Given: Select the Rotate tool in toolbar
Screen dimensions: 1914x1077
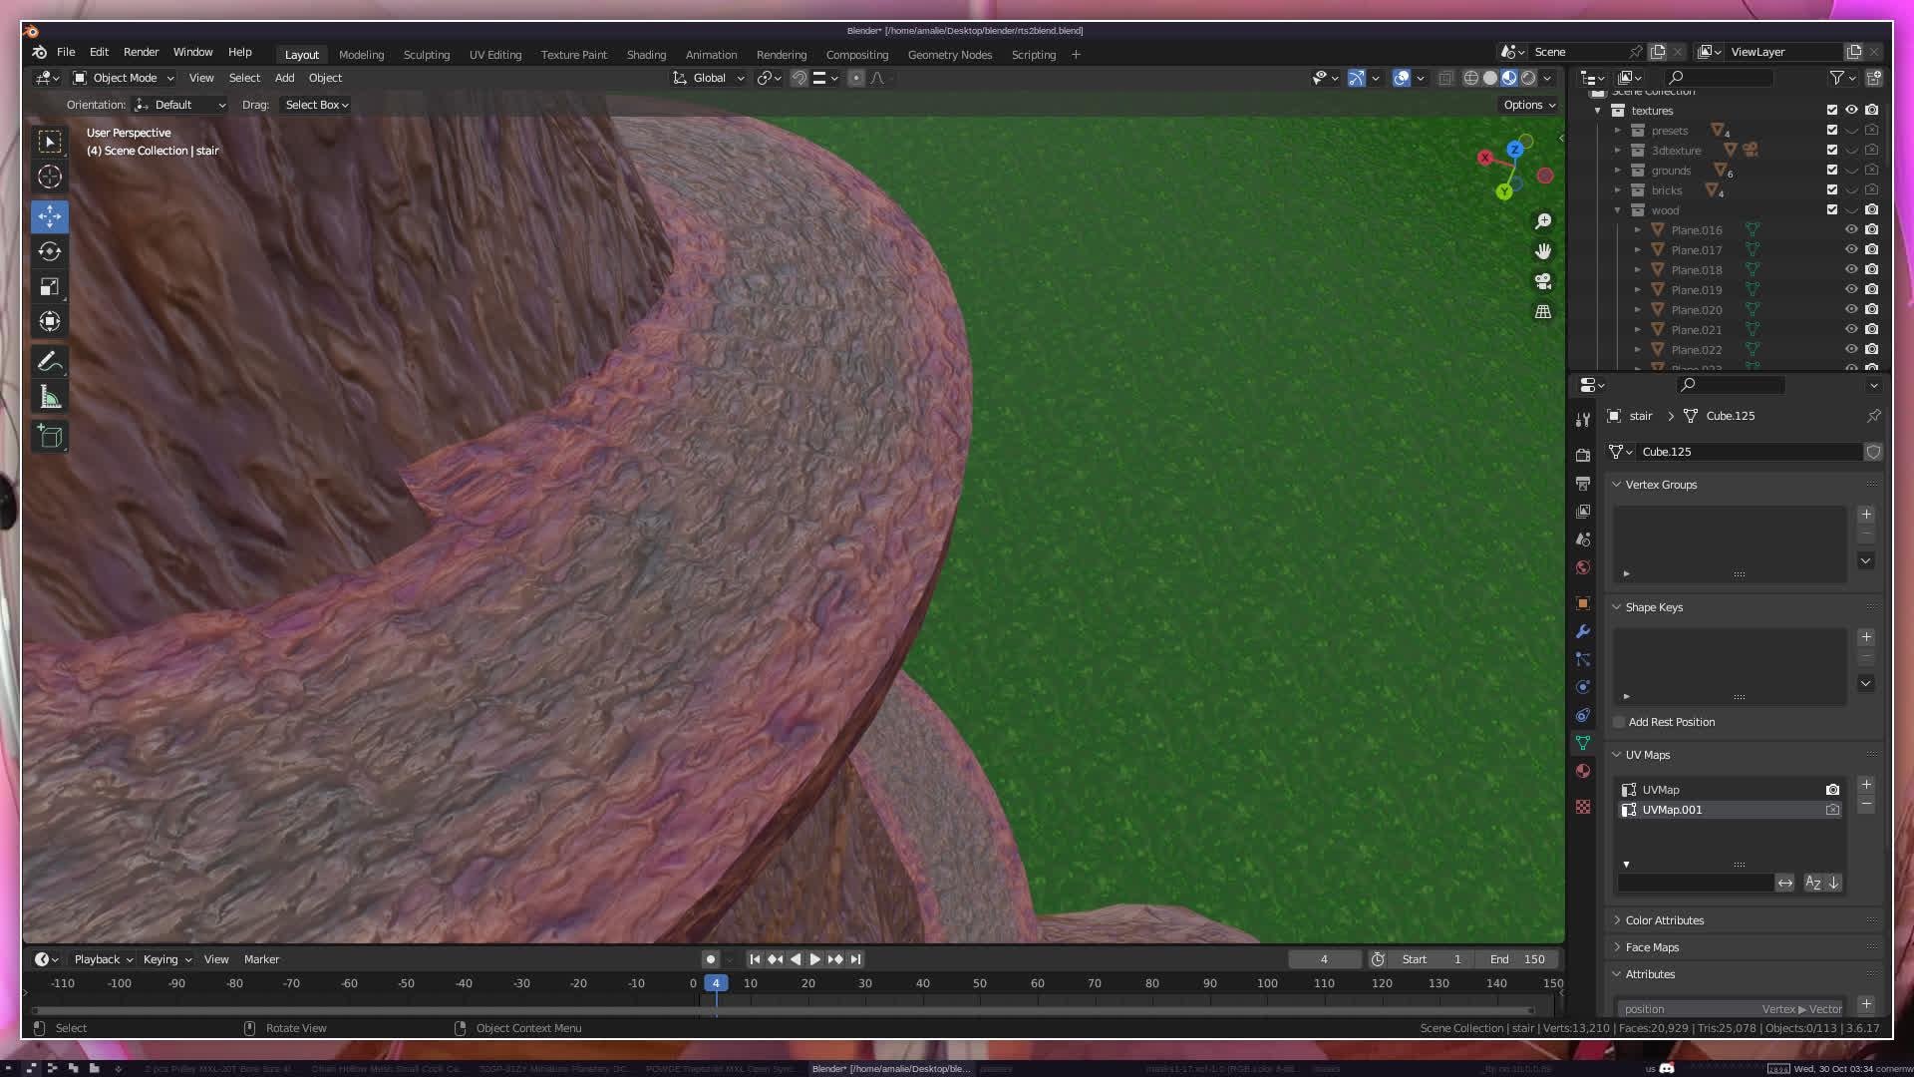Looking at the screenshot, I should (50, 251).
